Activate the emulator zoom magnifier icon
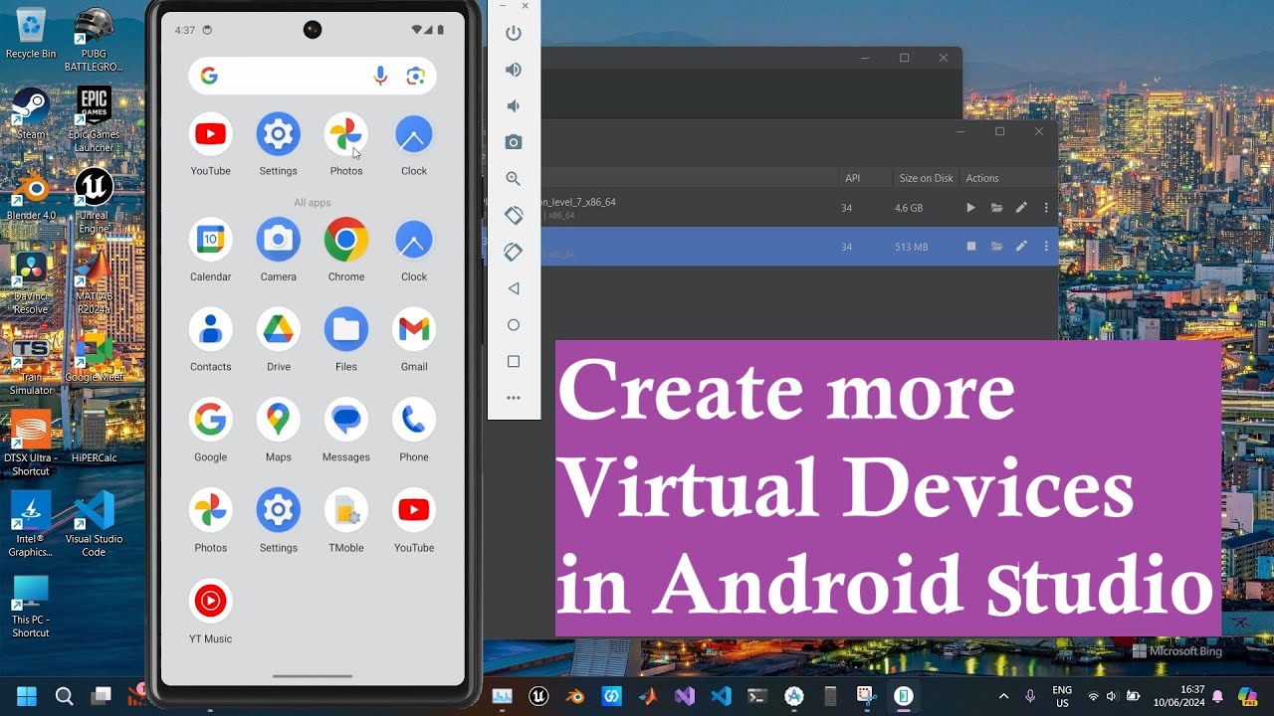This screenshot has width=1274, height=716. click(514, 179)
